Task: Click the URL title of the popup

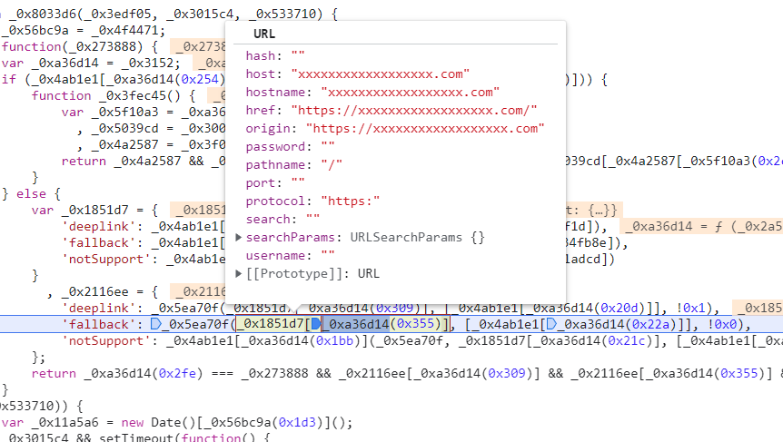Action: 263,34
